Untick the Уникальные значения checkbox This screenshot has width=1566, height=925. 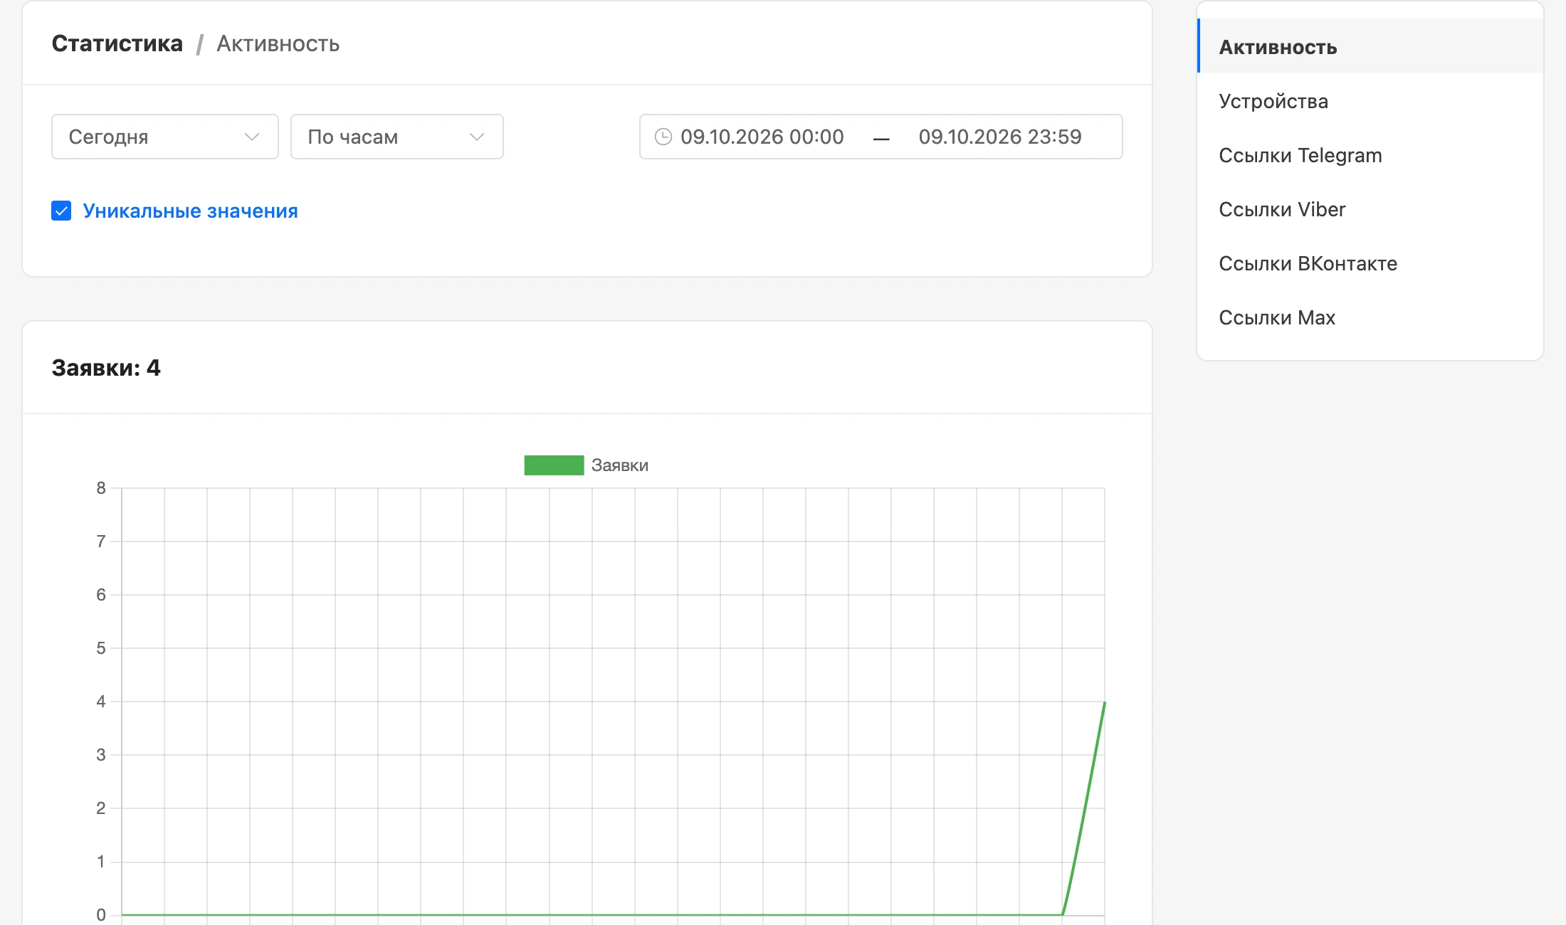pyautogui.click(x=61, y=211)
